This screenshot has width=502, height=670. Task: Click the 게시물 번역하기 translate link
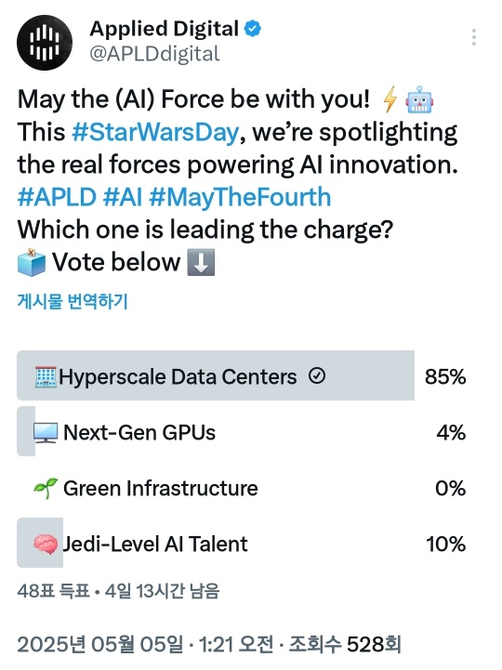(x=73, y=301)
